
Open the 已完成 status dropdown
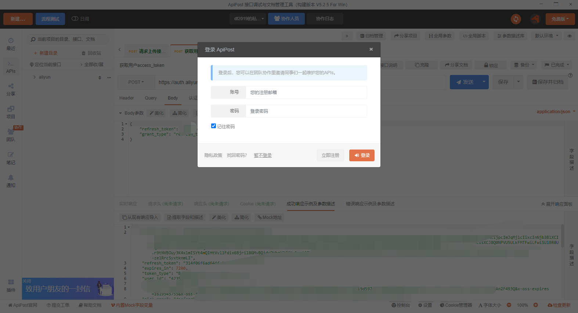click(x=557, y=65)
